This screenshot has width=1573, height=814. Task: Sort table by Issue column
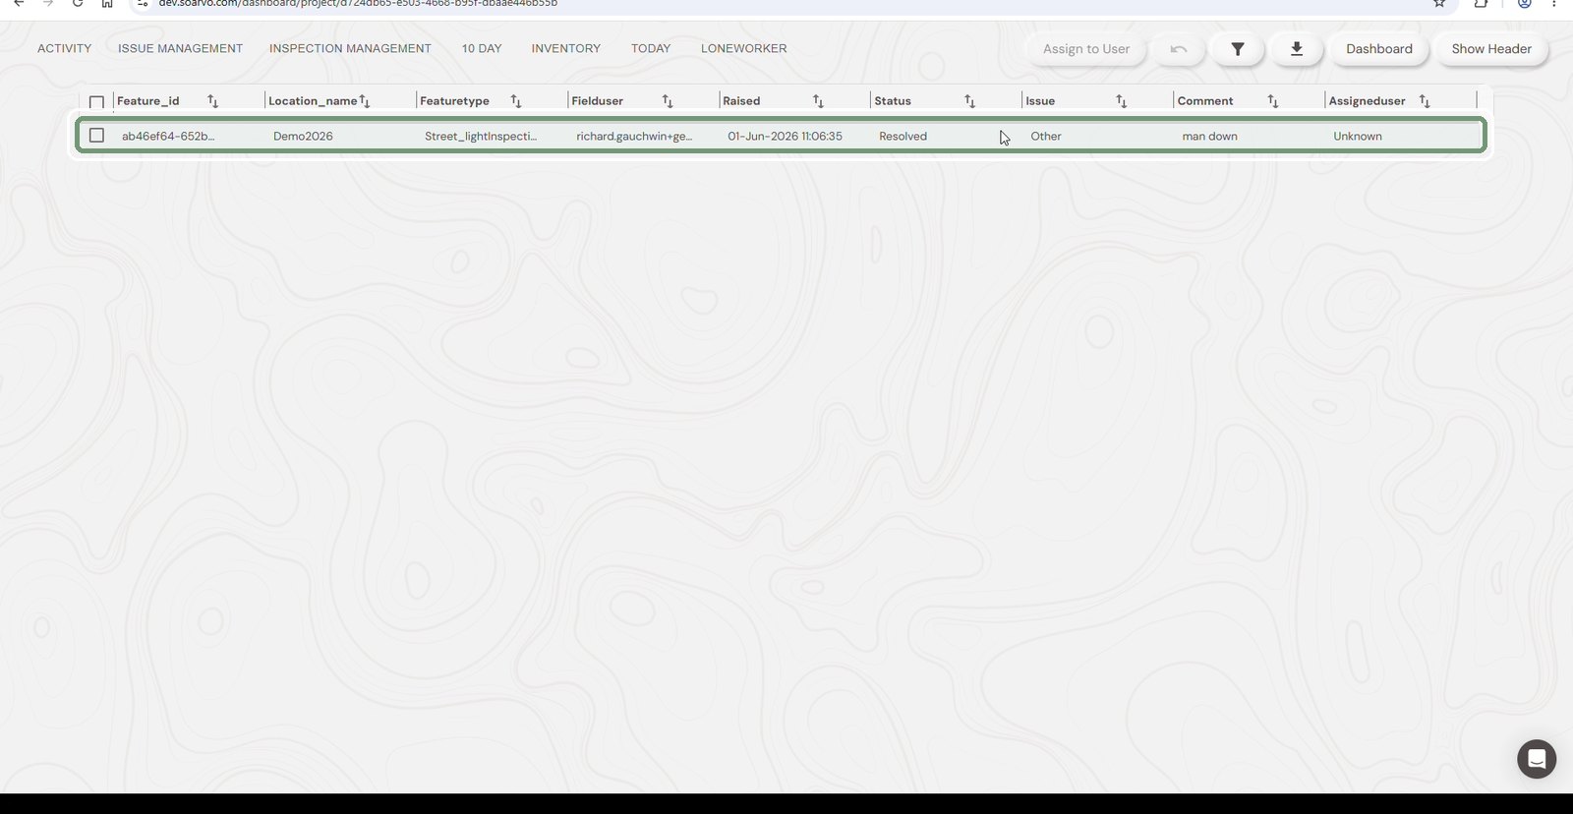1121,101
